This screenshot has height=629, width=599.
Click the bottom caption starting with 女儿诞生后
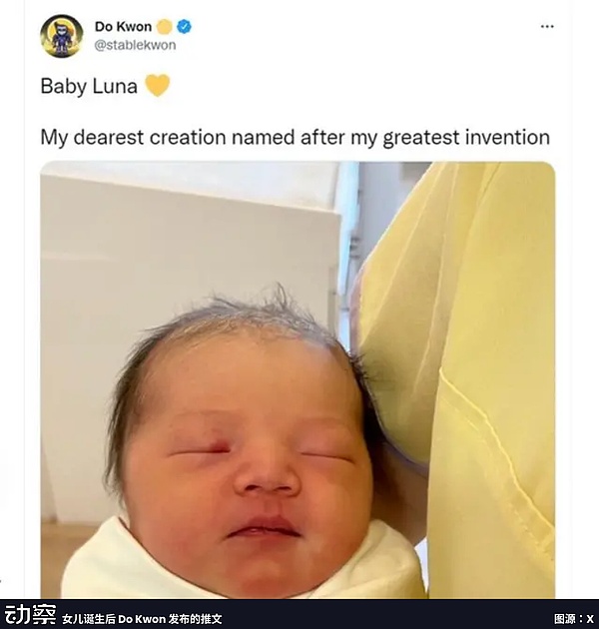coord(142,619)
